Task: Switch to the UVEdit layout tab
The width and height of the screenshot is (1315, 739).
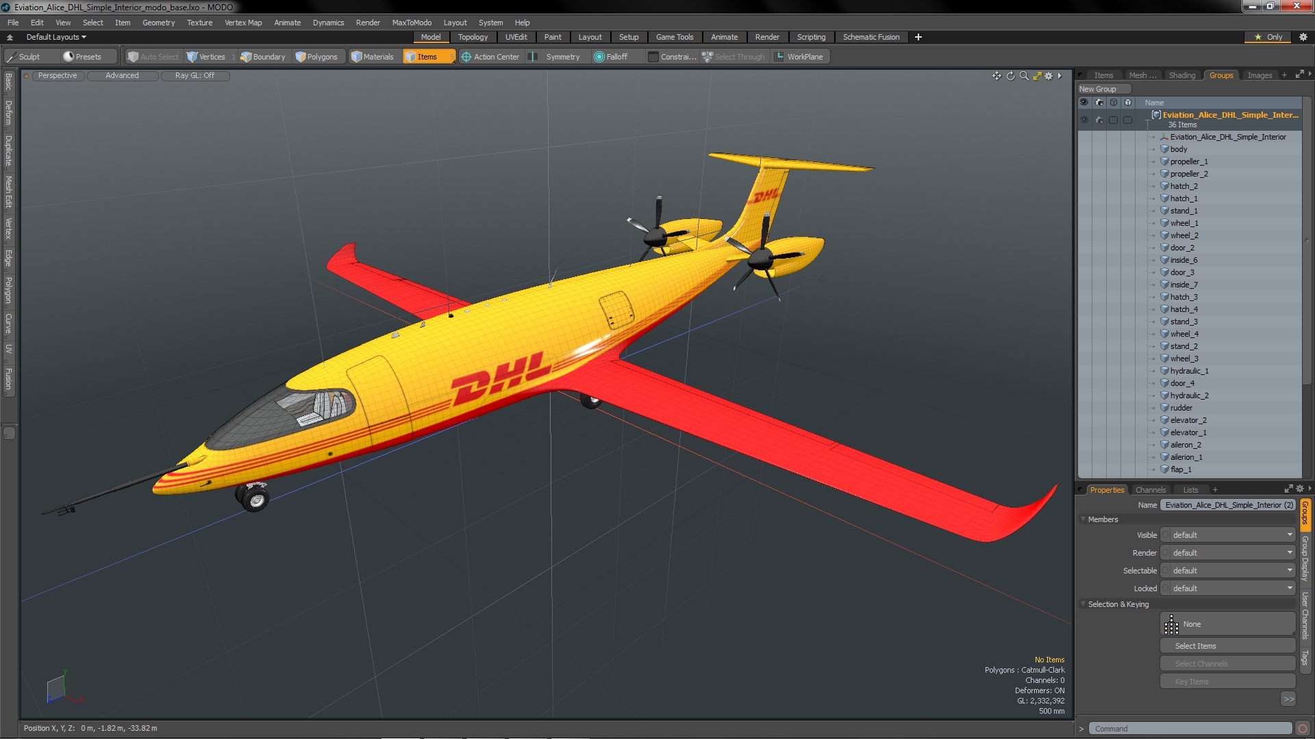Action: tap(516, 37)
